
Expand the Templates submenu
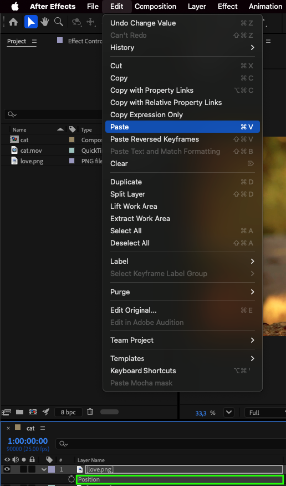(x=182, y=358)
